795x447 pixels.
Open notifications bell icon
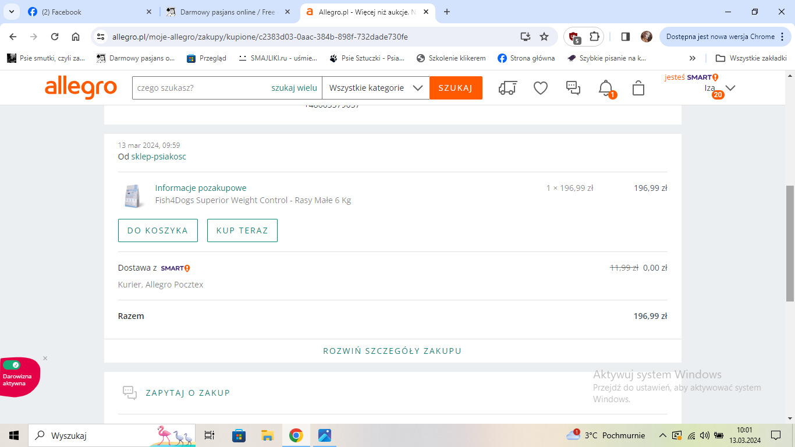pos(606,88)
